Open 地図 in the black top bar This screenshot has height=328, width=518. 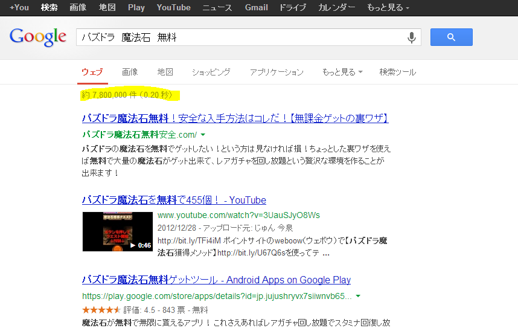coord(107,8)
